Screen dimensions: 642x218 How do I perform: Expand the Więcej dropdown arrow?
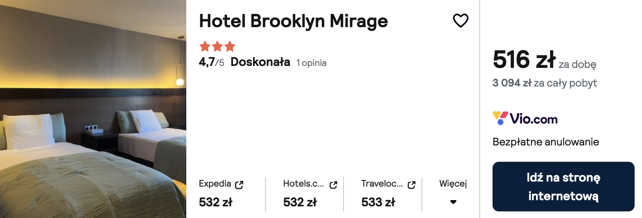tap(453, 202)
